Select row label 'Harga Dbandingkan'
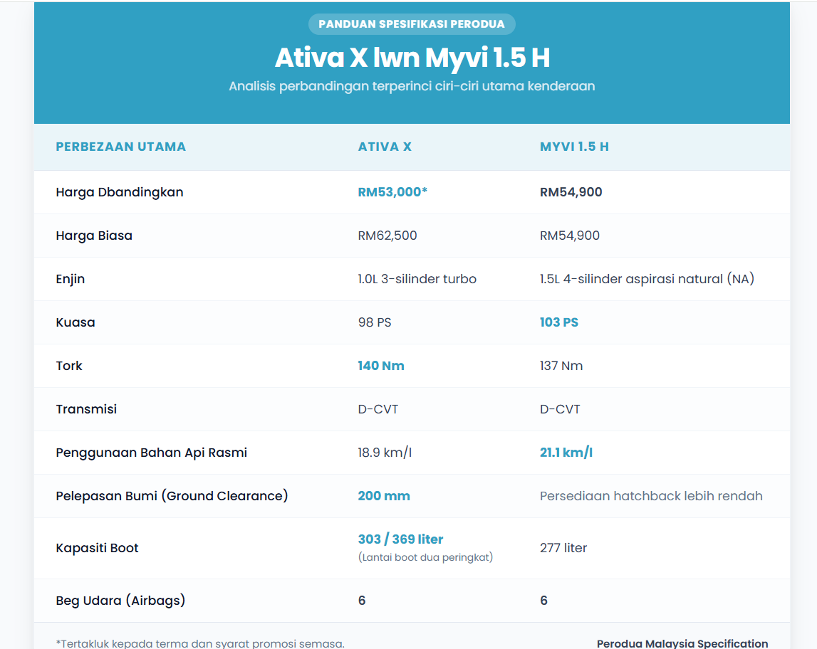 click(x=120, y=192)
